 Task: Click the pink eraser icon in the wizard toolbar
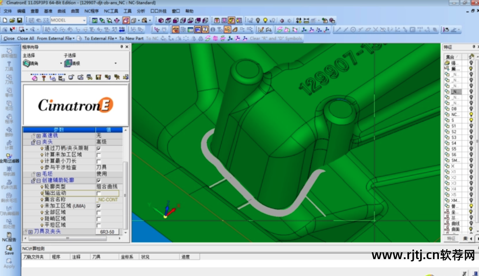pyautogui.click(x=35, y=78)
